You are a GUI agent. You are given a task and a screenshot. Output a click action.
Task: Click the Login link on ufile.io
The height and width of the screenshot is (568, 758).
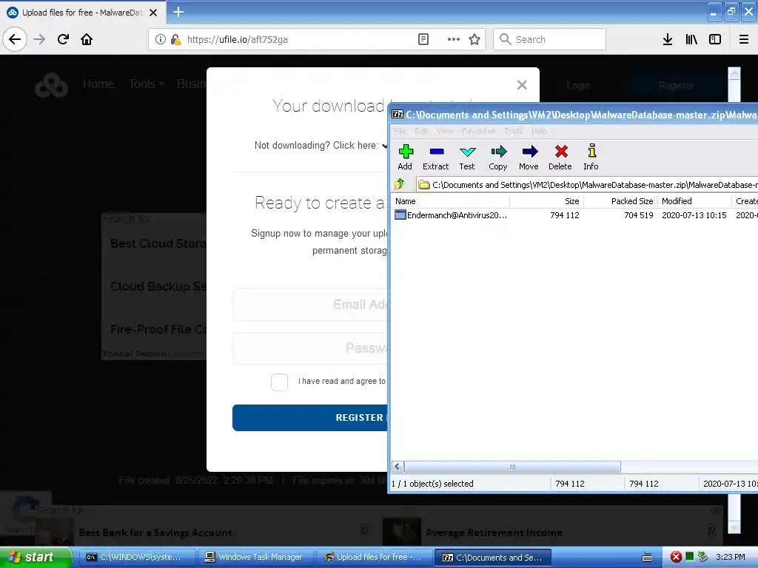[x=578, y=86]
